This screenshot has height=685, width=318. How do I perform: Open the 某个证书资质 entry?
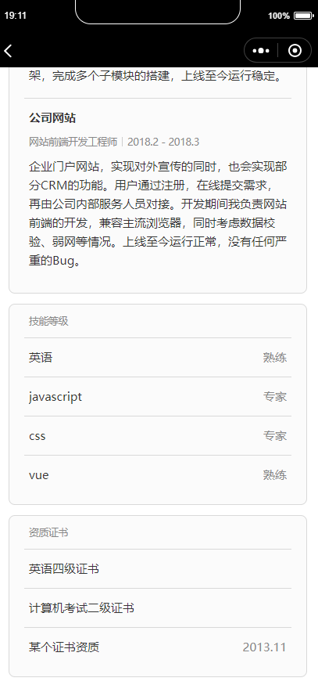point(158,647)
